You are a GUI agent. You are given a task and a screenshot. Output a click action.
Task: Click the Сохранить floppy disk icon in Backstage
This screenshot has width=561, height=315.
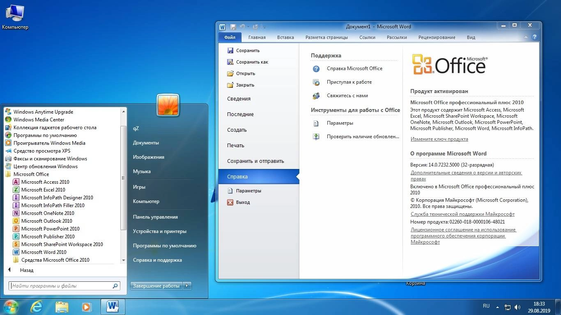coord(230,50)
